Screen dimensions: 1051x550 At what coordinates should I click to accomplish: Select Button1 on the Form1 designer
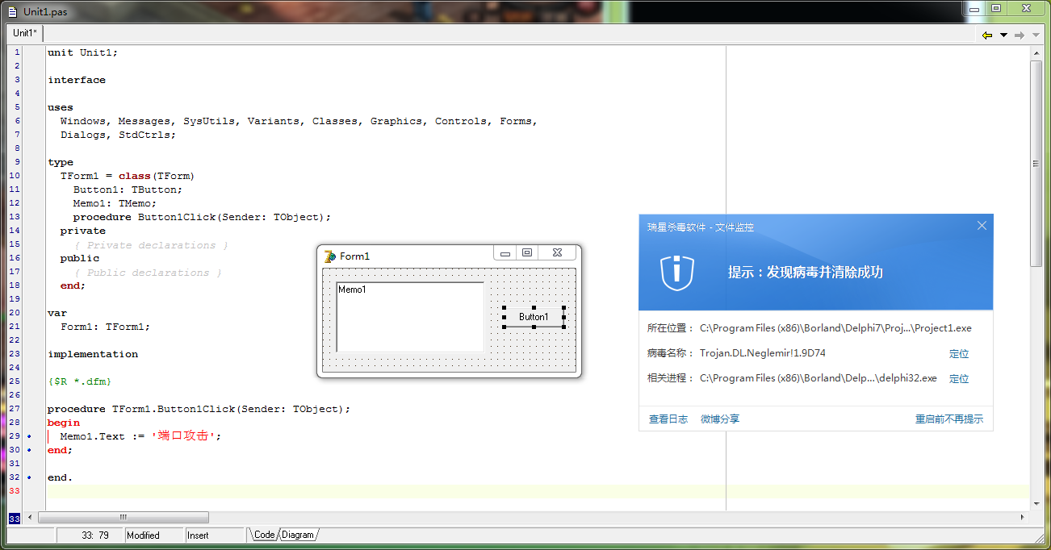pyautogui.click(x=534, y=317)
